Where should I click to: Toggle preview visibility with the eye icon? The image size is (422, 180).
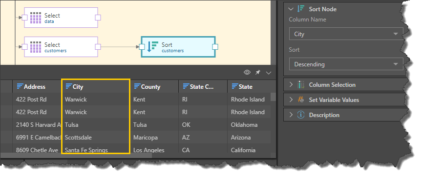point(247,72)
